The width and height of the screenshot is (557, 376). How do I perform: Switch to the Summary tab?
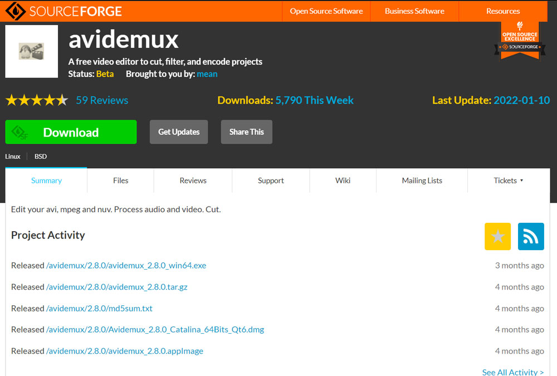(46, 180)
